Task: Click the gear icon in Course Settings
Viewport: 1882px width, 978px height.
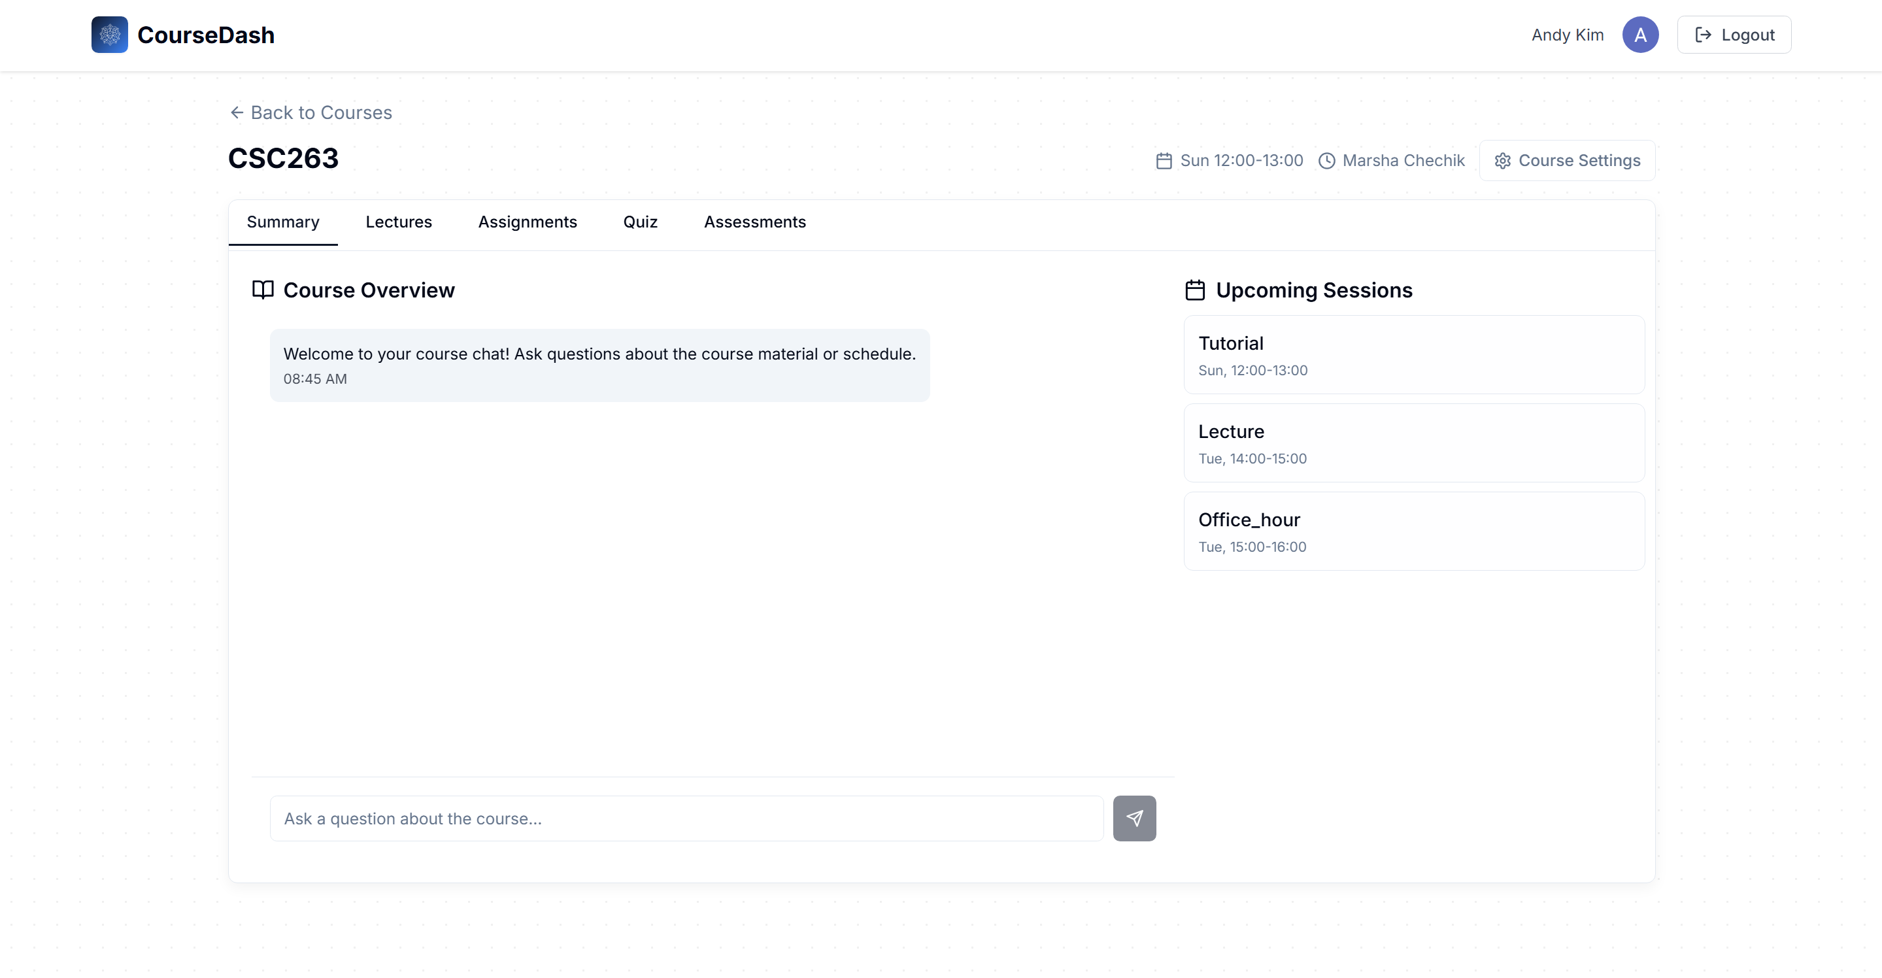Action: pyautogui.click(x=1502, y=161)
